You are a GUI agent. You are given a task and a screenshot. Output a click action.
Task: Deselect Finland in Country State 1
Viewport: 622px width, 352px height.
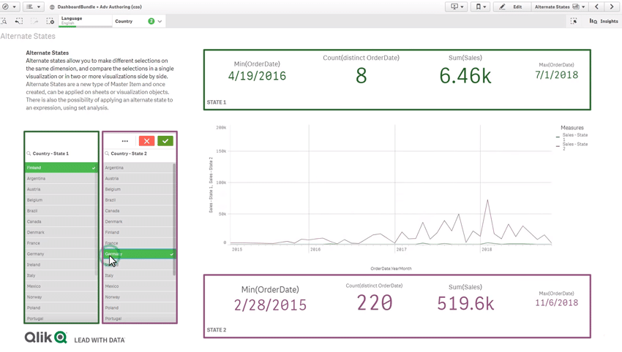61,168
